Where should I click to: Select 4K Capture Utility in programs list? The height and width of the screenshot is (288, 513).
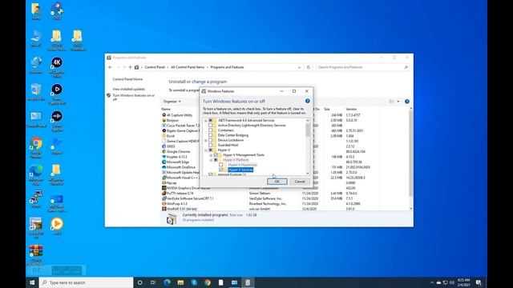180,115
